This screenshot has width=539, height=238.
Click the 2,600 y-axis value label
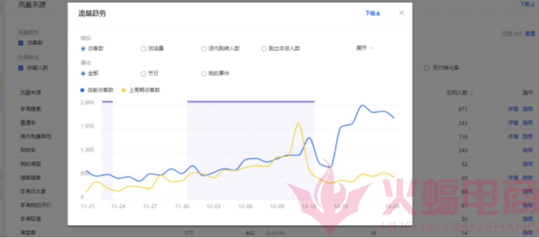coord(87,103)
